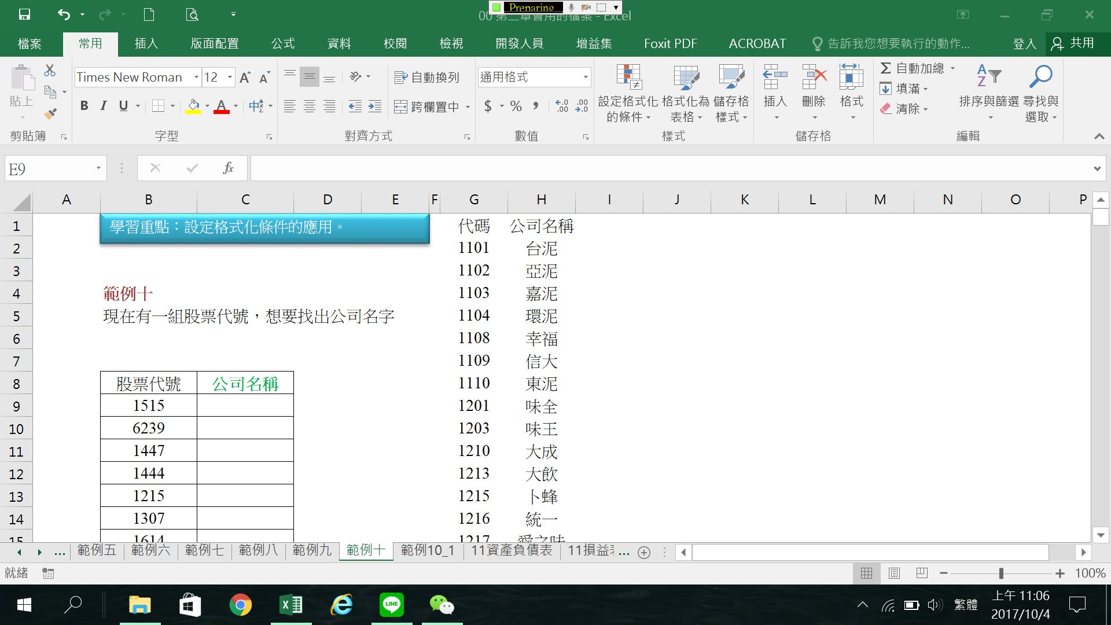Open the 插入 ribbon tab
The width and height of the screenshot is (1111, 625).
[146, 43]
